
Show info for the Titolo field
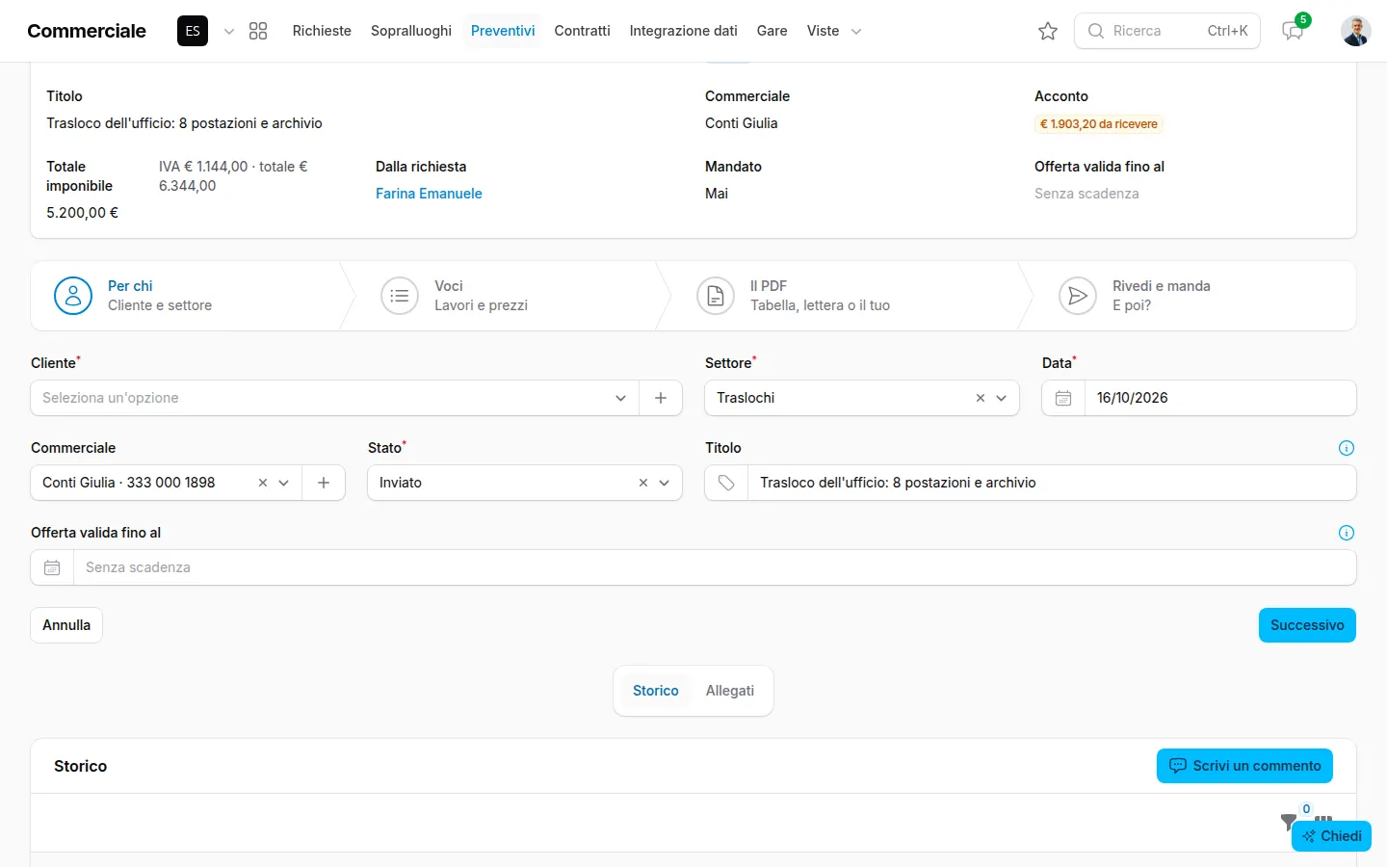[1347, 448]
